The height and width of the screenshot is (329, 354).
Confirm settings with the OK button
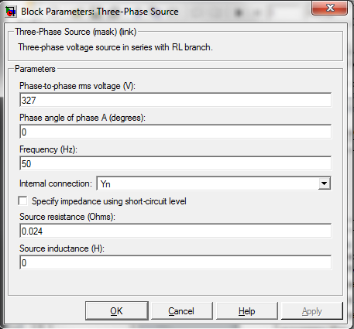[x=117, y=310]
